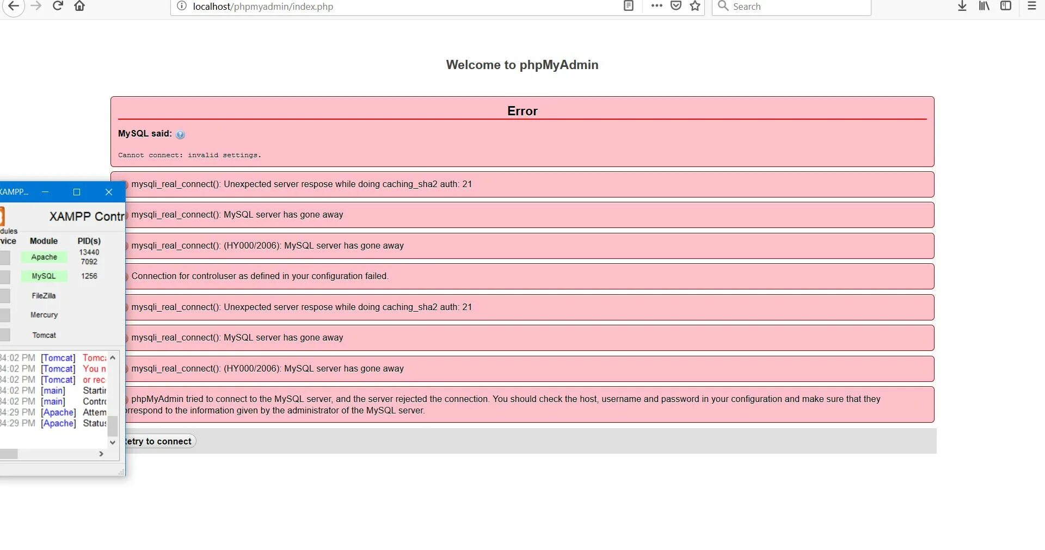Toggle the MySQL service checkbox in XAMPP
The image size is (1045, 550).
click(5, 277)
